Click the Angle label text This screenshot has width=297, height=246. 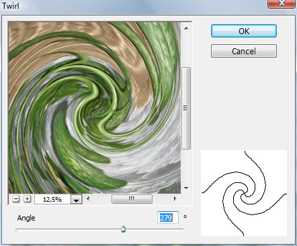(26, 218)
